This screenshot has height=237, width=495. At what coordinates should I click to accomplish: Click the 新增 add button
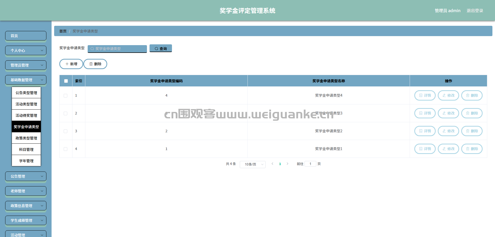point(71,64)
